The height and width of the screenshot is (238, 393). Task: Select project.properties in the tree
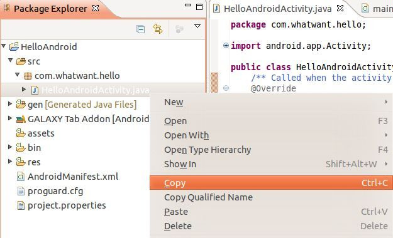(x=67, y=206)
